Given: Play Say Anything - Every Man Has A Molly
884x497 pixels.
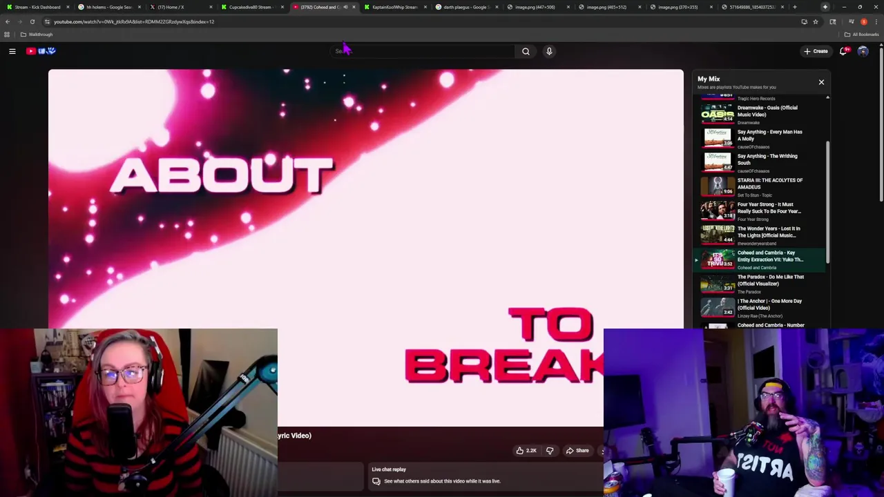Looking at the screenshot, I should [x=760, y=138].
